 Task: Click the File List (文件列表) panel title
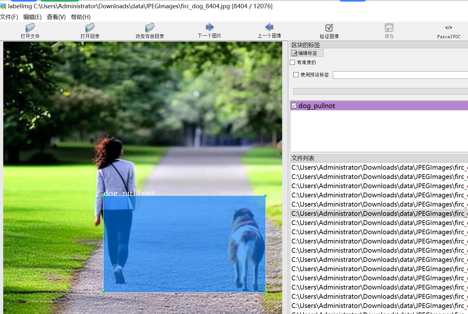point(303,158)
